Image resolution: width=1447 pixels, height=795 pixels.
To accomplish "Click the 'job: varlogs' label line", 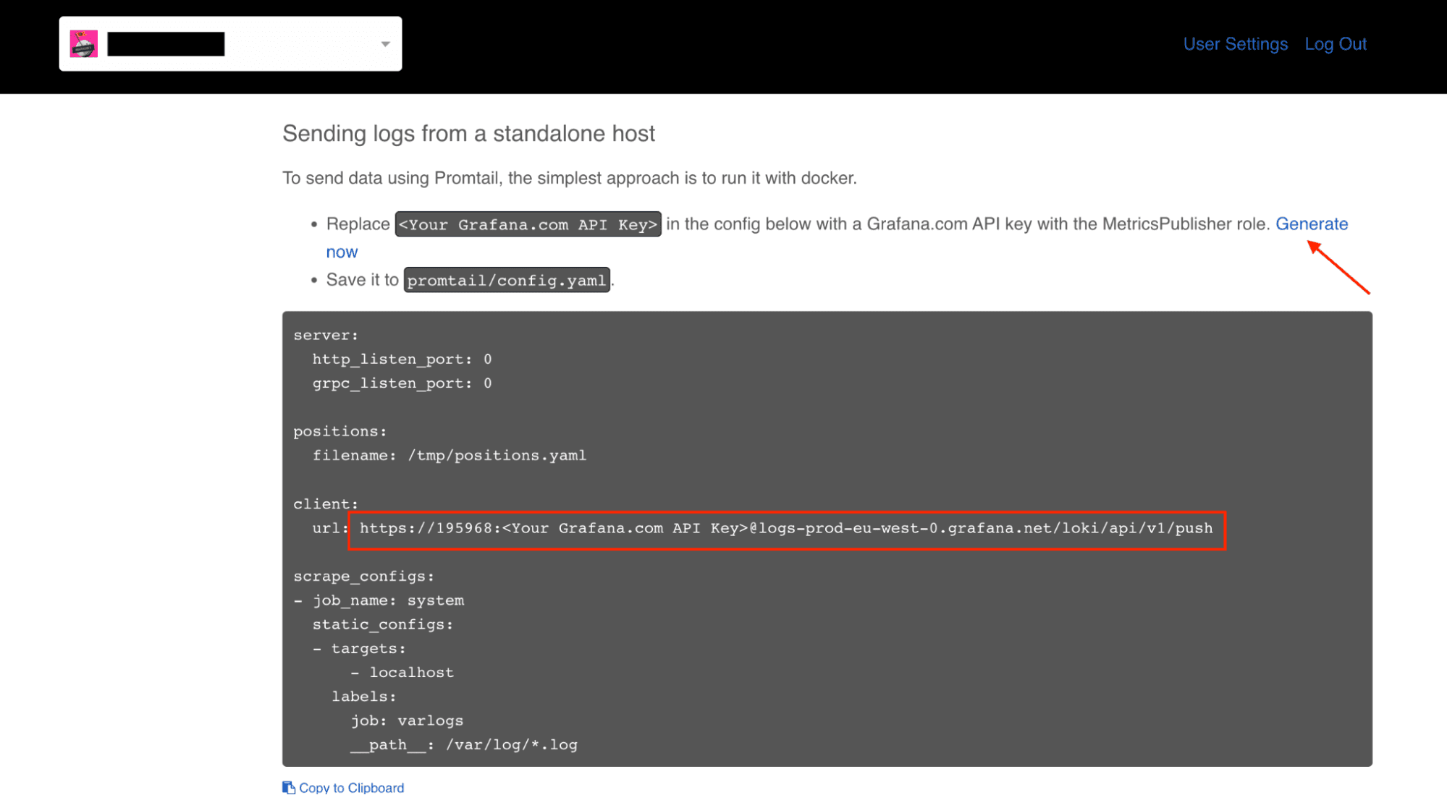I will click(x=407, y=720).
